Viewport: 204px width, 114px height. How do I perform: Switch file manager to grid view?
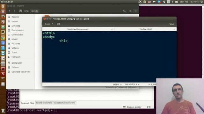[x=135, y=11]
